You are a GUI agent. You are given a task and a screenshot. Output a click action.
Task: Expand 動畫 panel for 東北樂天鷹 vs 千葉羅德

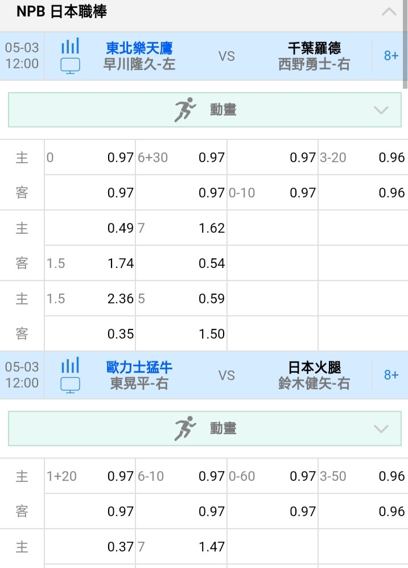tap(381, 110)
